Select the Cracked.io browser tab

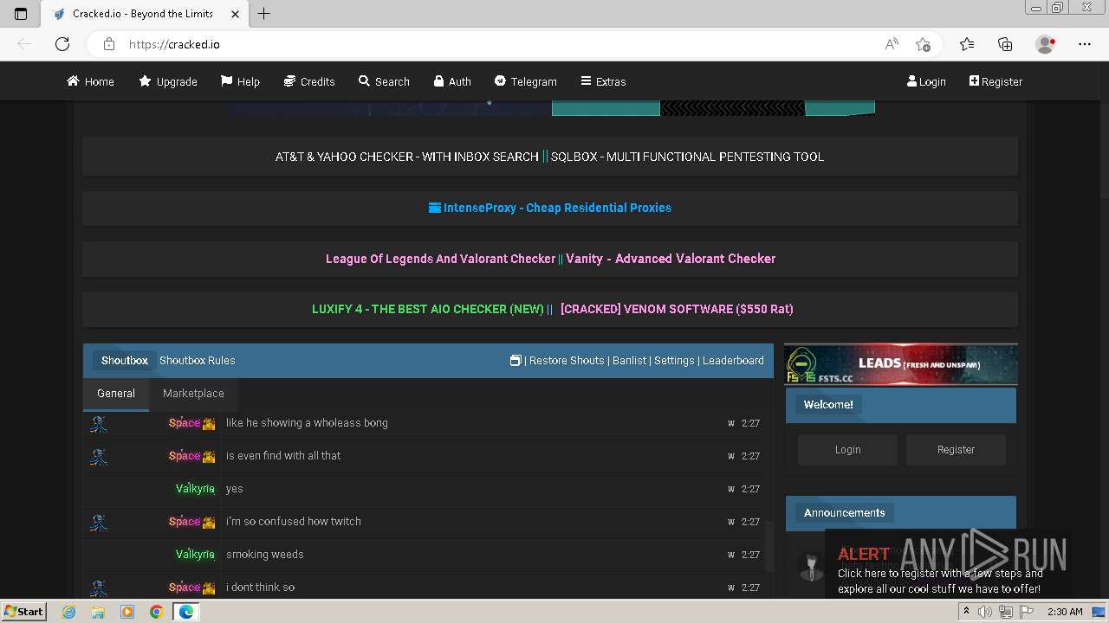coord(145,14)
